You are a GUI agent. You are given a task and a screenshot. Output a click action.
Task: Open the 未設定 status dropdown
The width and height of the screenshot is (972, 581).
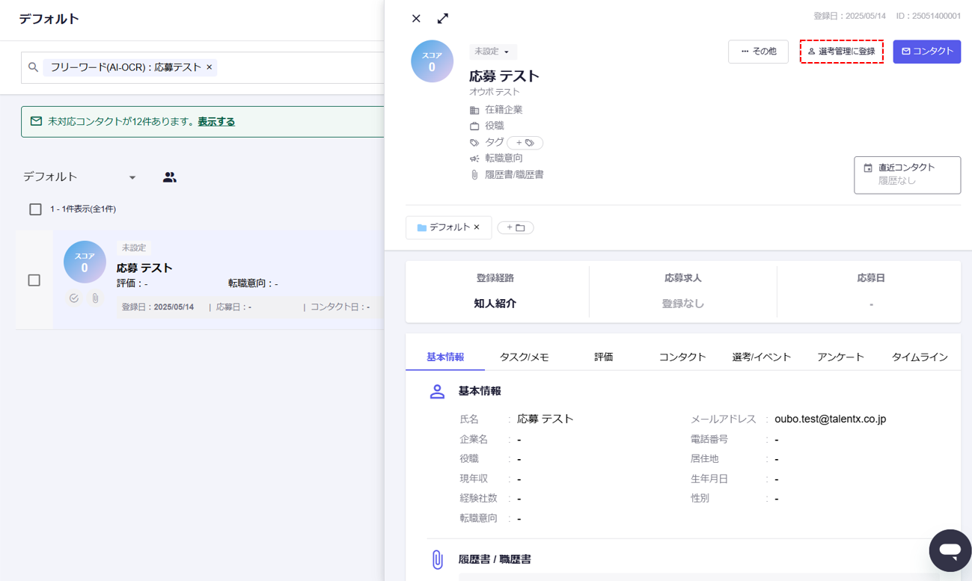[492, 52]
